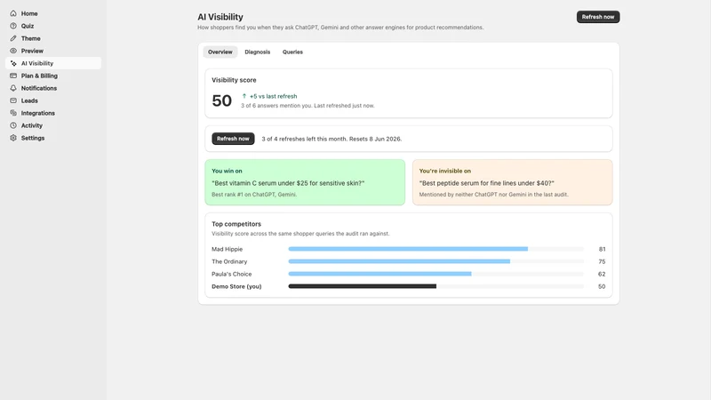Select AI Visibility in the sidebar

53,63
